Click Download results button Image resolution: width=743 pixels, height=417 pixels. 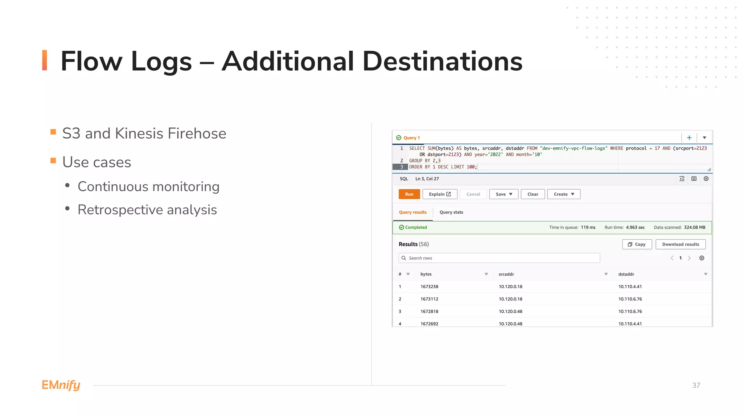[x=681, y=244]
